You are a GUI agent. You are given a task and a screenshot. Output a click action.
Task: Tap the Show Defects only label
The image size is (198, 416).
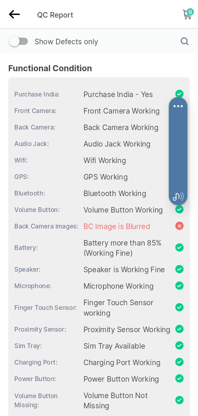[66, 42]
